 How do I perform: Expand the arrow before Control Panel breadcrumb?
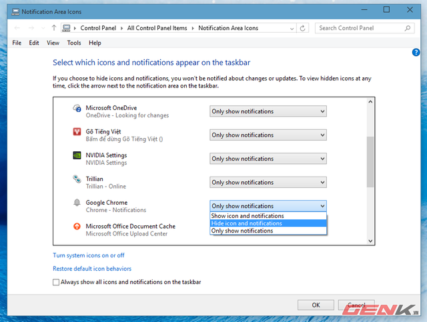[75, 28]
